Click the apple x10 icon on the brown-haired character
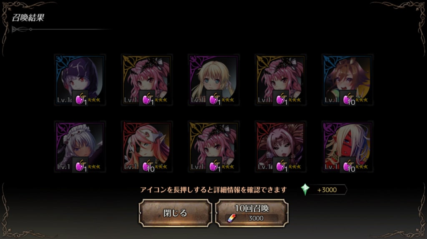 (x=348, y=98)
